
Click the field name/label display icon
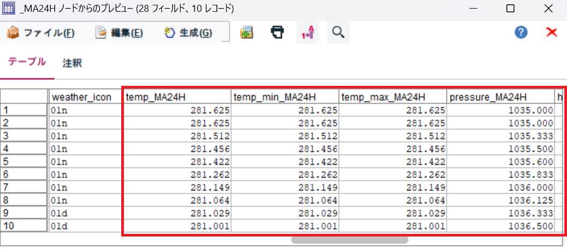pos(308,33)
